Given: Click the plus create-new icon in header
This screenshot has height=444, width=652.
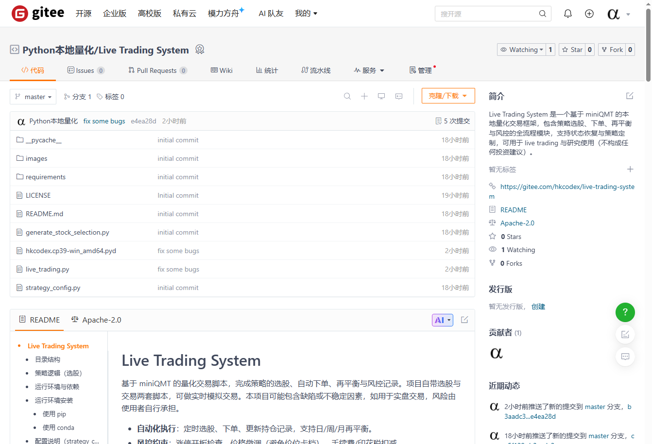Looking at the screenshot, I should pos(589,14).
